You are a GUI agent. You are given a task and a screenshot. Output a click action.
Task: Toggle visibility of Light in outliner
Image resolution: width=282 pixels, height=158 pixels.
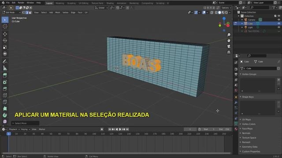pyautogui.click(x=279, y=27)
